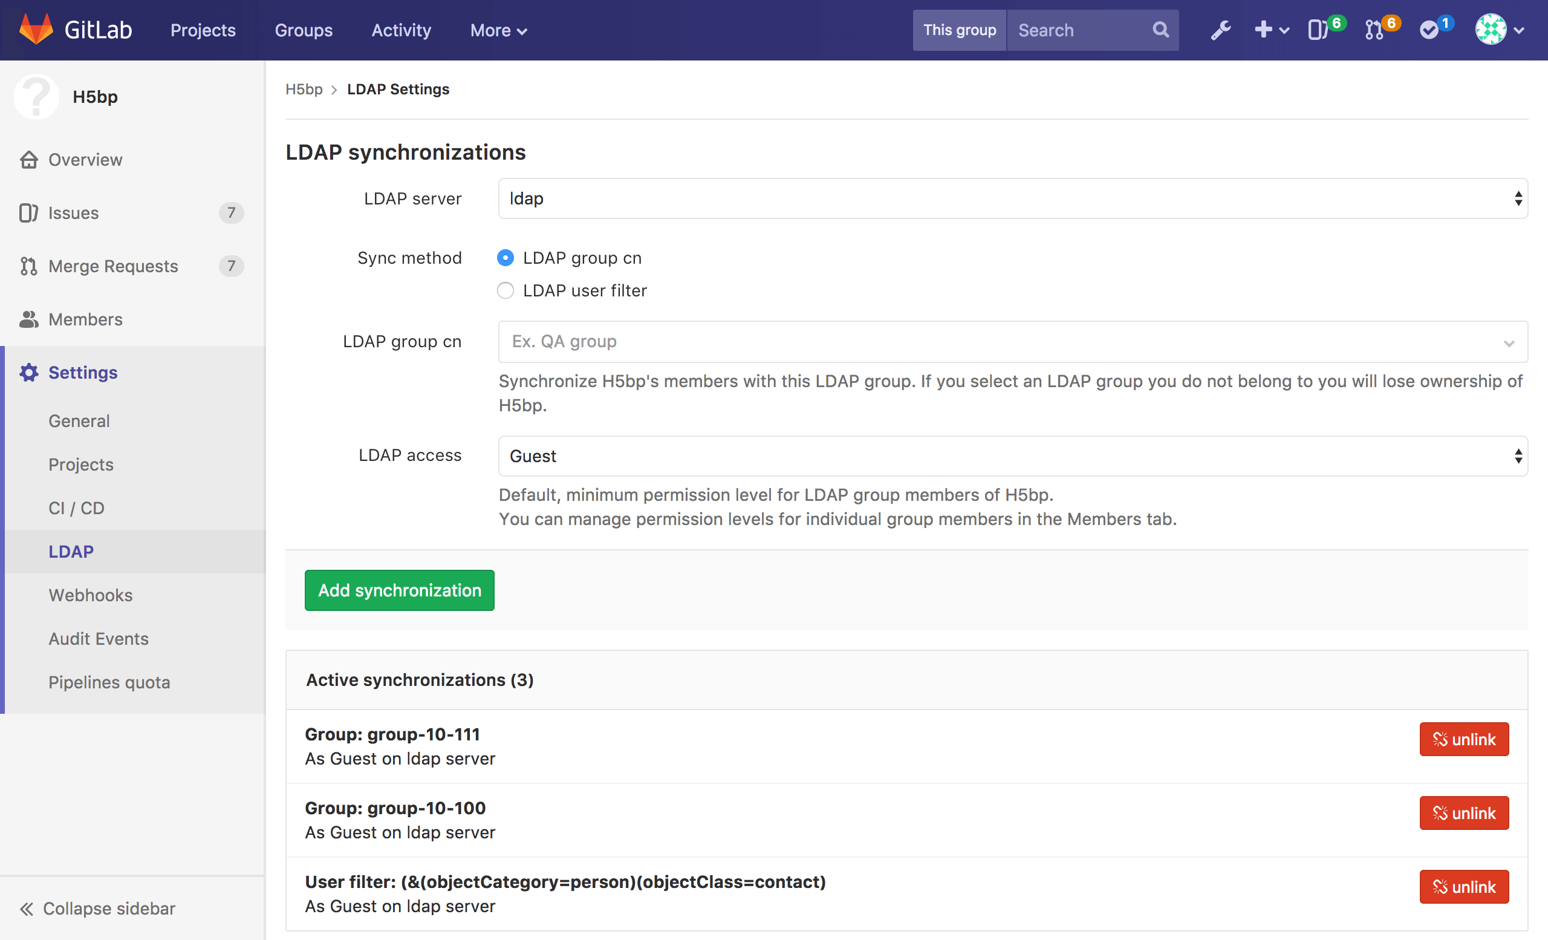Click the unlink icon for group-10-111
The width and height of the screenshot is (1548, 940).
click(x=1441, y=739)
